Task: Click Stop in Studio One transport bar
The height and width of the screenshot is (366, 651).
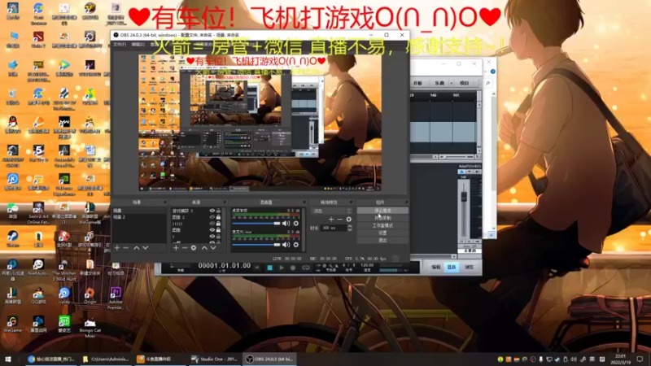Action: pos(269,268)
